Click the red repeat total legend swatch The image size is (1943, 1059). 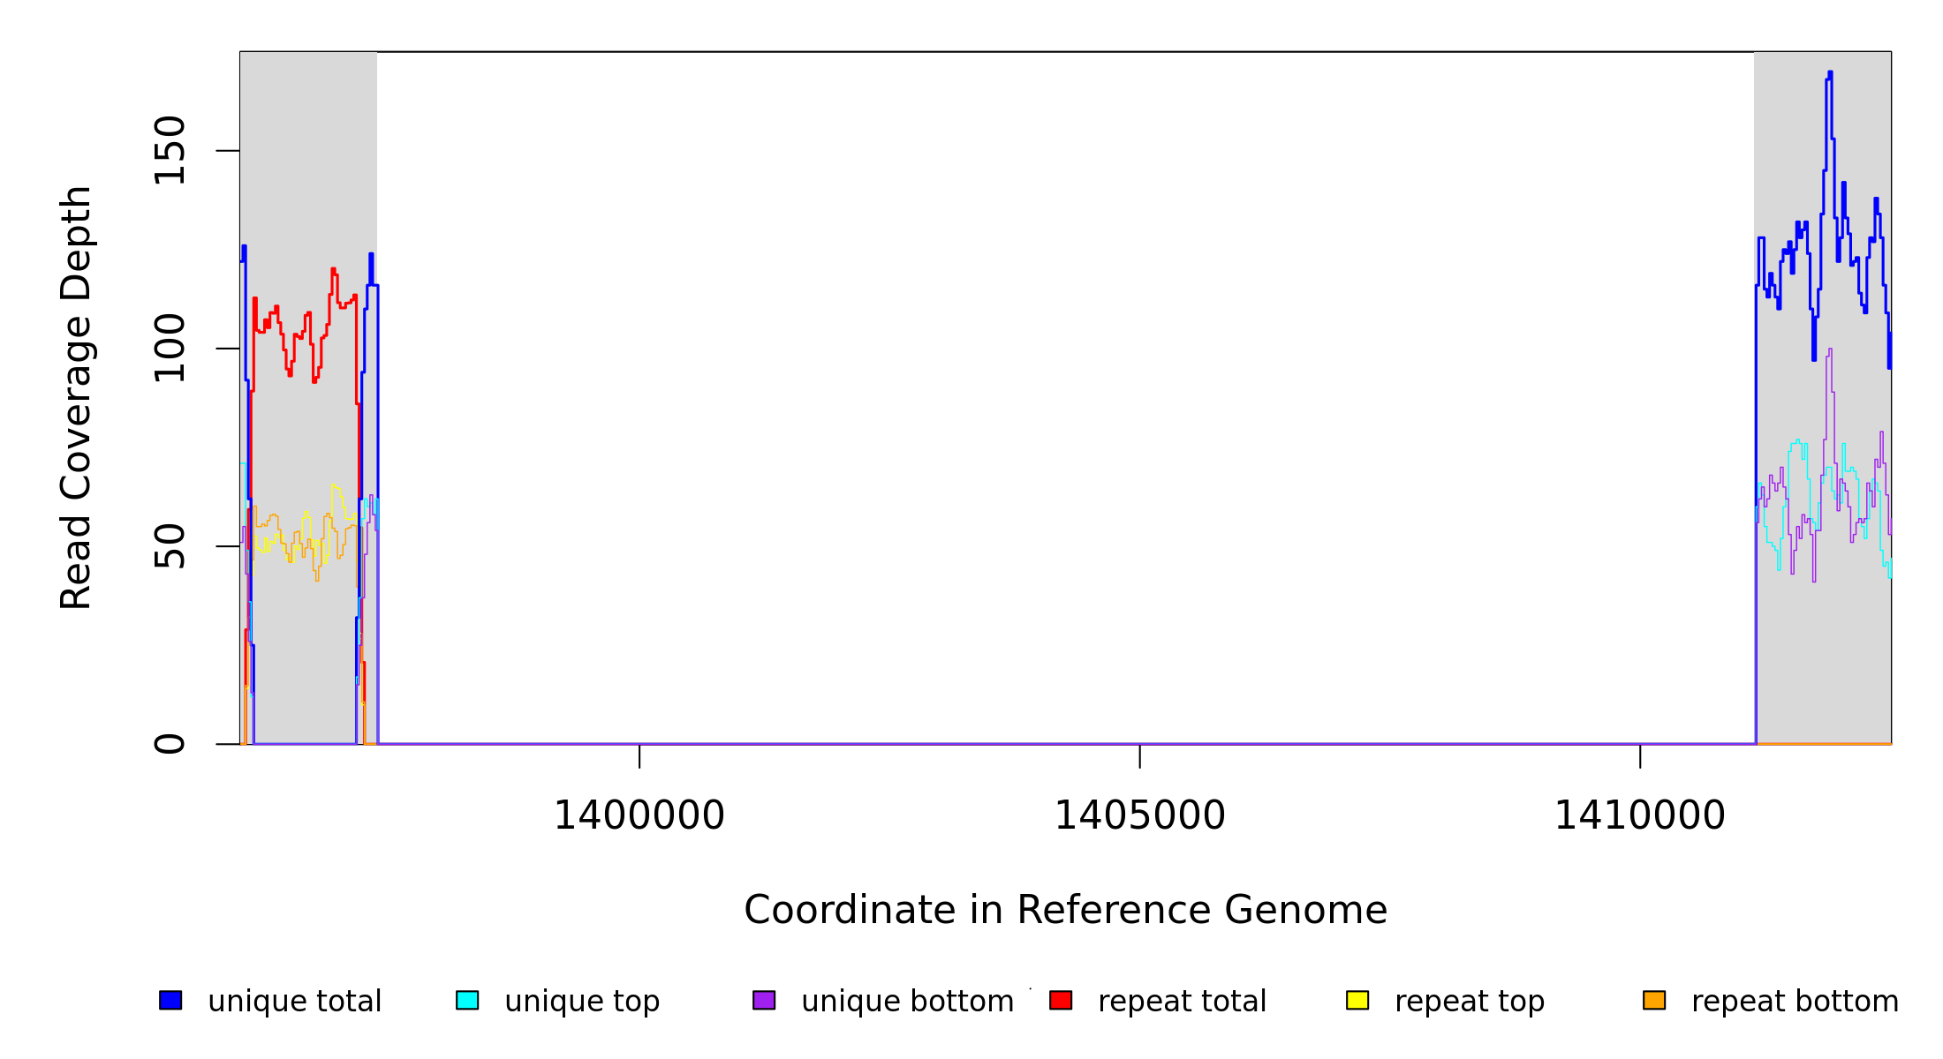point(1061,1000)
